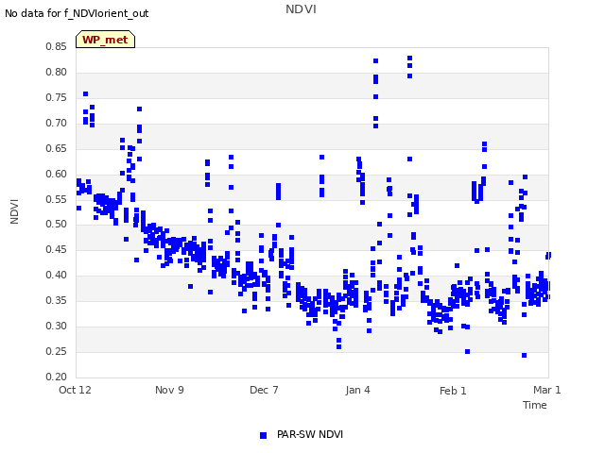Viewport: 605px width, 453px height.
Task: Click the 0.50 y-axis value
Action: (57, 224)
